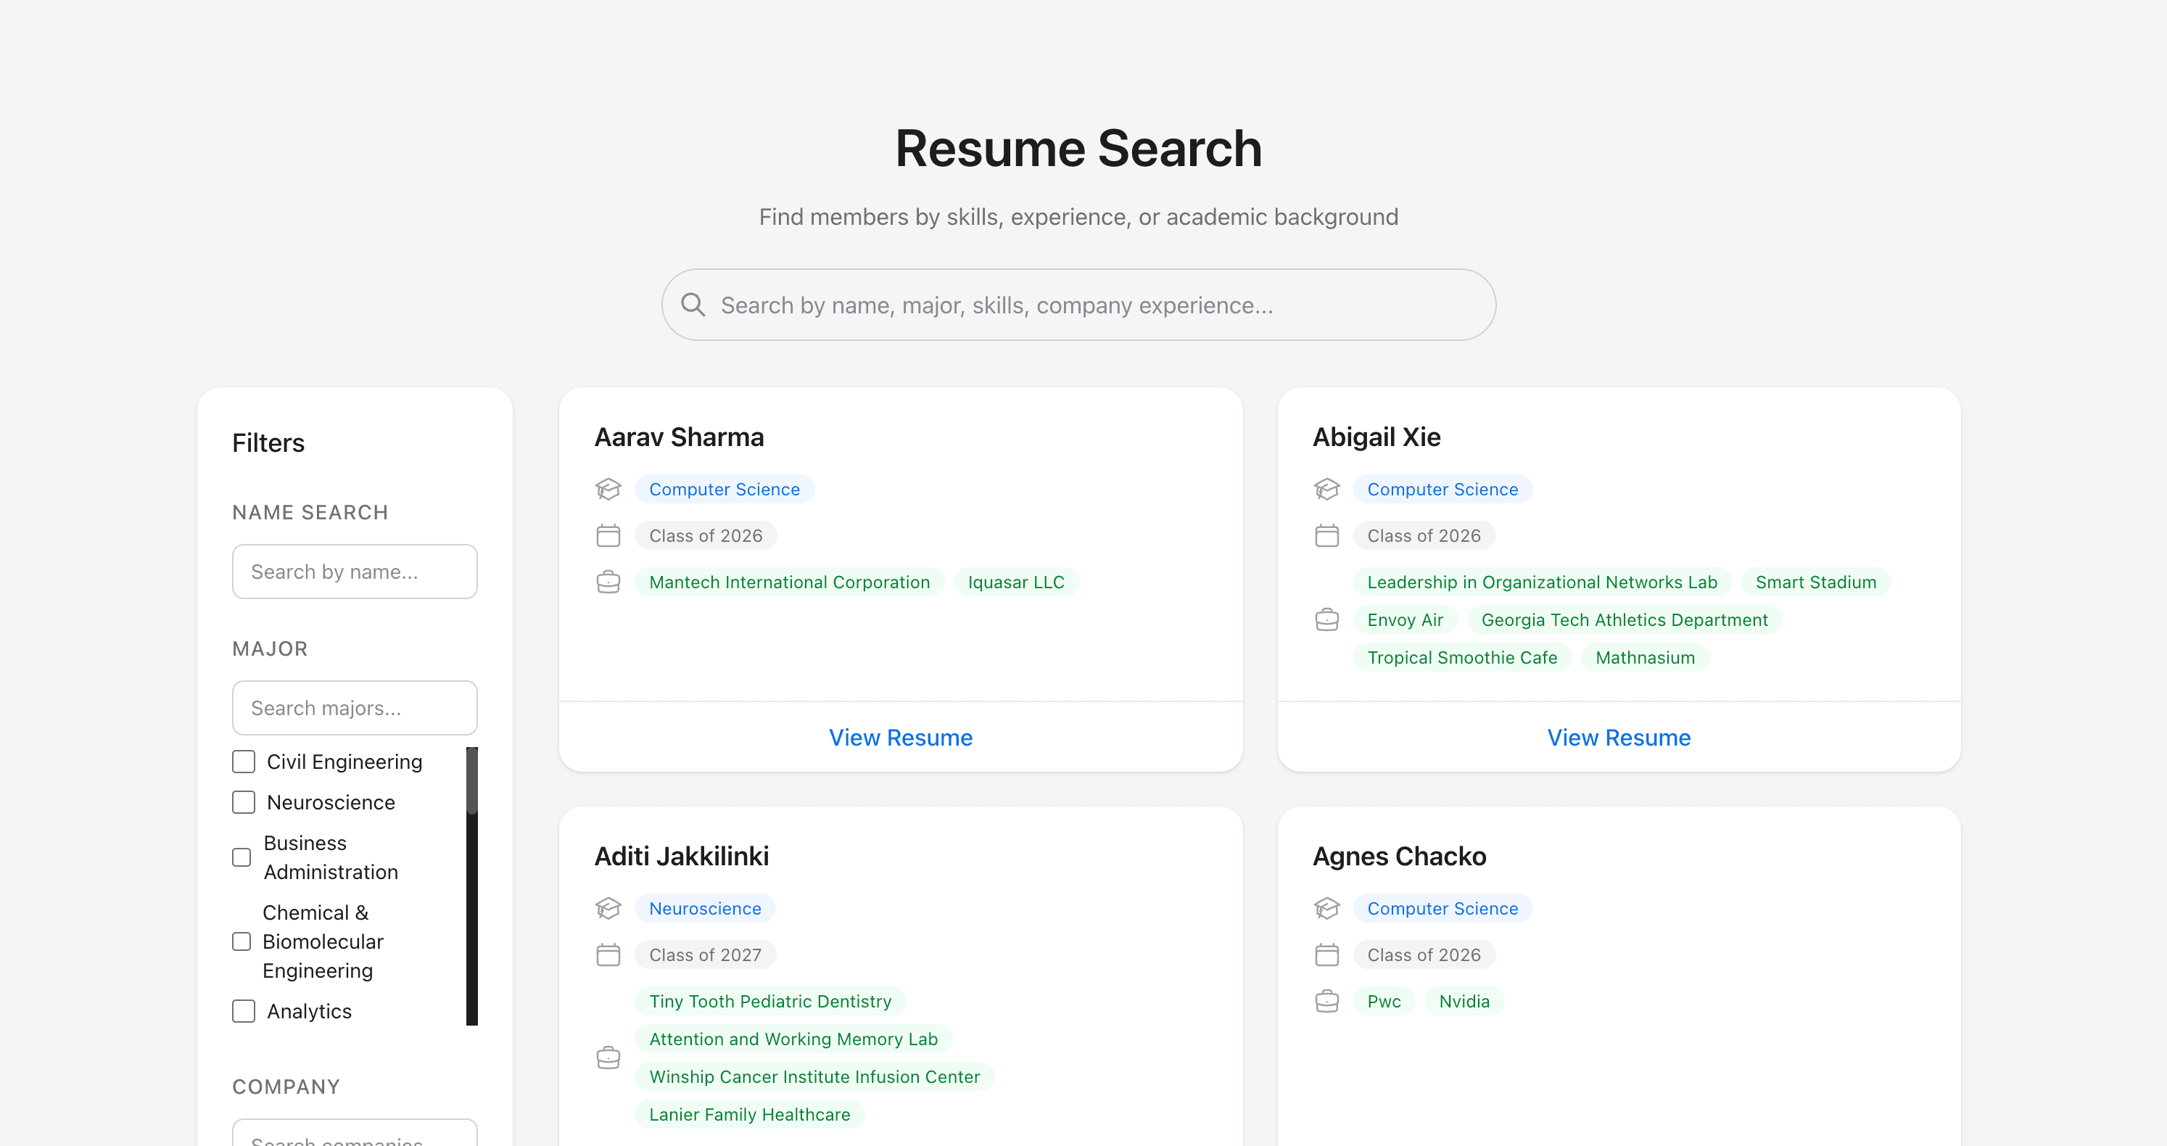Click briefcase icon on Aditi Jakkilinki card

608,1058
